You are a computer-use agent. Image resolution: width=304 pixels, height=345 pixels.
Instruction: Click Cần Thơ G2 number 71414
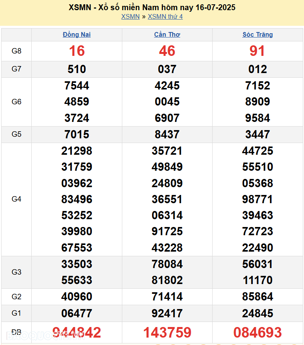click(x=167, y=297)
